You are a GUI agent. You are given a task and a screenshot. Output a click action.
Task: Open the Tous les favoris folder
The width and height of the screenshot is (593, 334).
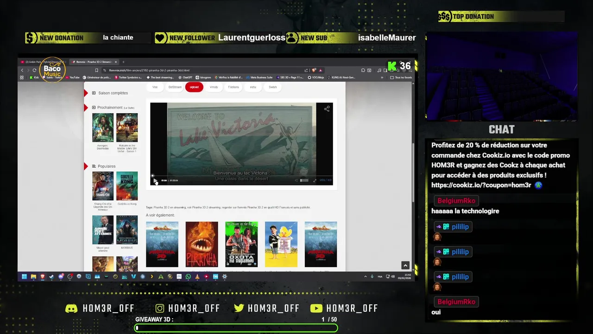pos(401,77)
